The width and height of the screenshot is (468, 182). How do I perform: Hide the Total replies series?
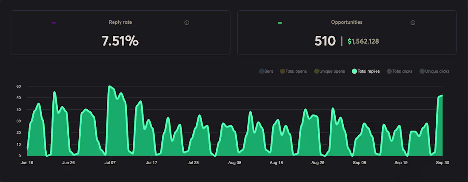click(x=366, y=71)
